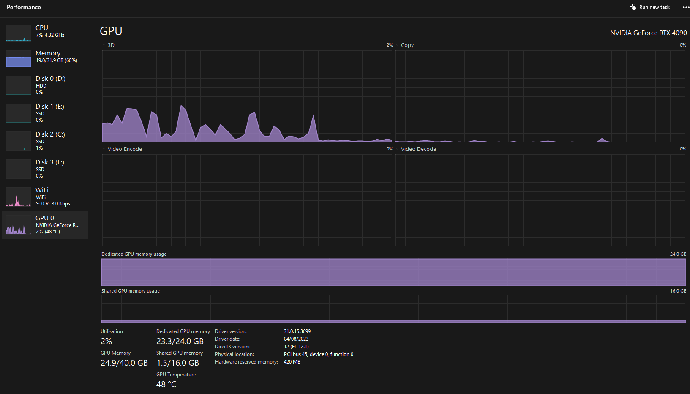The height and width of the screenshot is (394, 690).
Task: Select the Video Decode graph area
Action: click(541, 199)
